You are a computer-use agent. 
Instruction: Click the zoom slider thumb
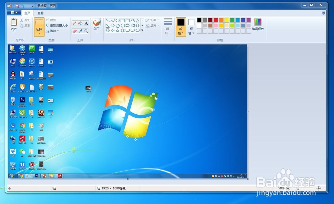click(298, 188)
